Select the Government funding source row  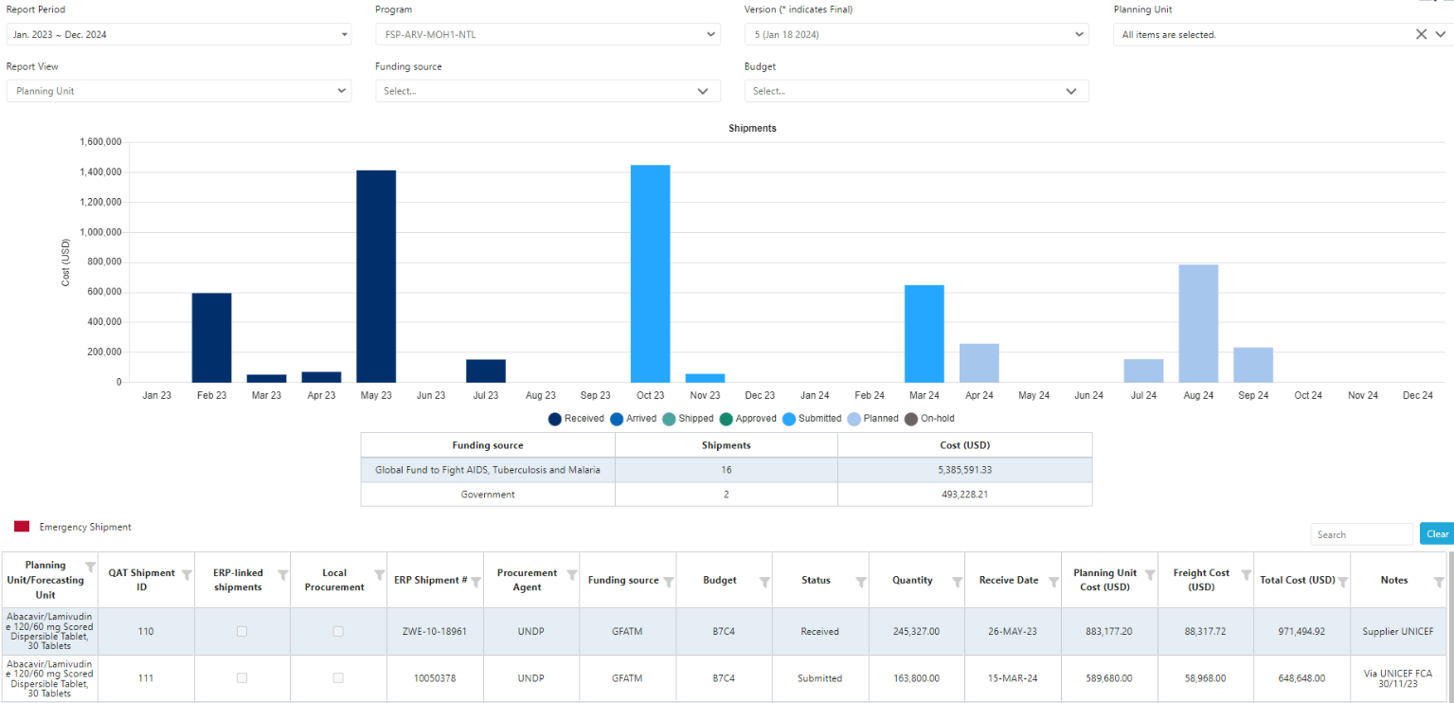[x=726, y=495]
